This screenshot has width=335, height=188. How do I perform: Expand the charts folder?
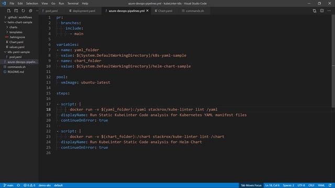click(x=13, y=27)
